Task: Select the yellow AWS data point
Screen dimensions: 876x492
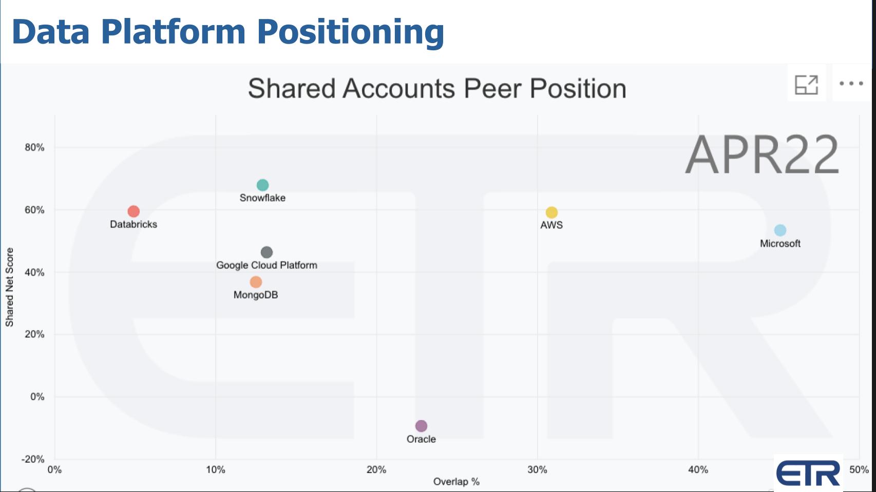Action: tap(551, 212)
